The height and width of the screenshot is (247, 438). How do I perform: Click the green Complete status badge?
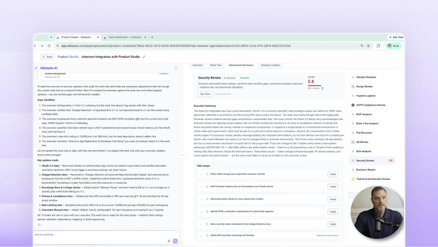coord(244,78)
